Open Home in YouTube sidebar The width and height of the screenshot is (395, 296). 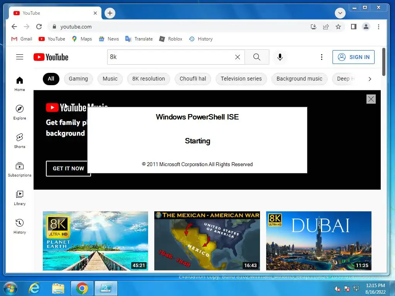(20, 84)
